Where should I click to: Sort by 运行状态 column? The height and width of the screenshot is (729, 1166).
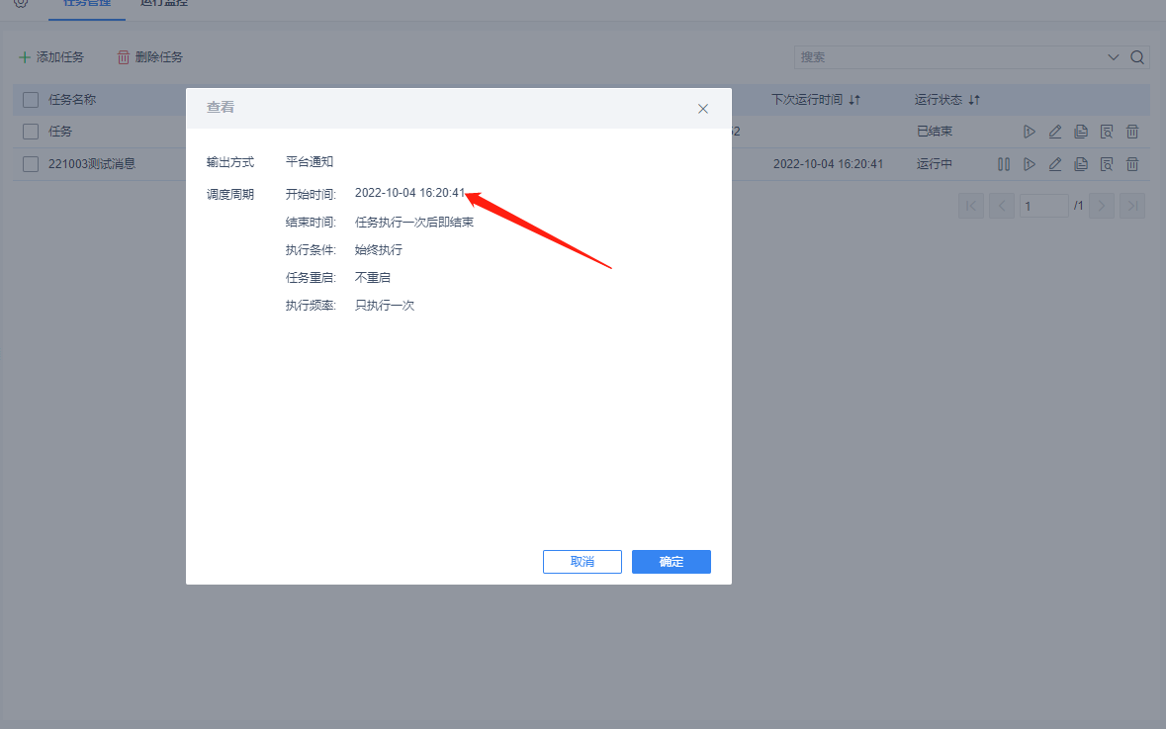click(x=974, y=100)
